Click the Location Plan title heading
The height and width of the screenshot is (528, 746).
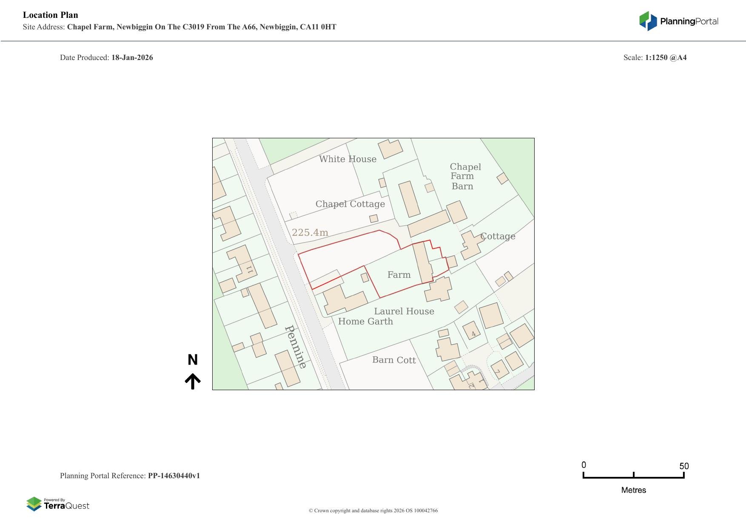click(x=51, y=15)
